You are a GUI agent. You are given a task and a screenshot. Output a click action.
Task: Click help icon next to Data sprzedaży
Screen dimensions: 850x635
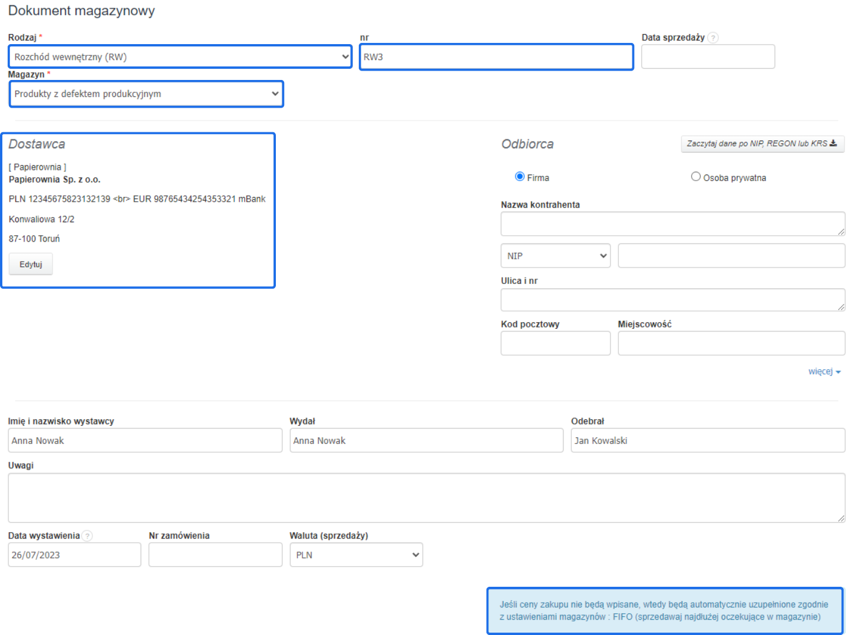pos(713,38)
